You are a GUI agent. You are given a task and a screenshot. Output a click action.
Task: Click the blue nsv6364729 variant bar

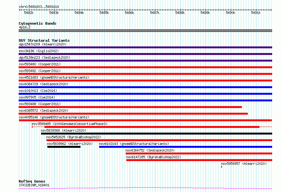[x=145, y=87]
